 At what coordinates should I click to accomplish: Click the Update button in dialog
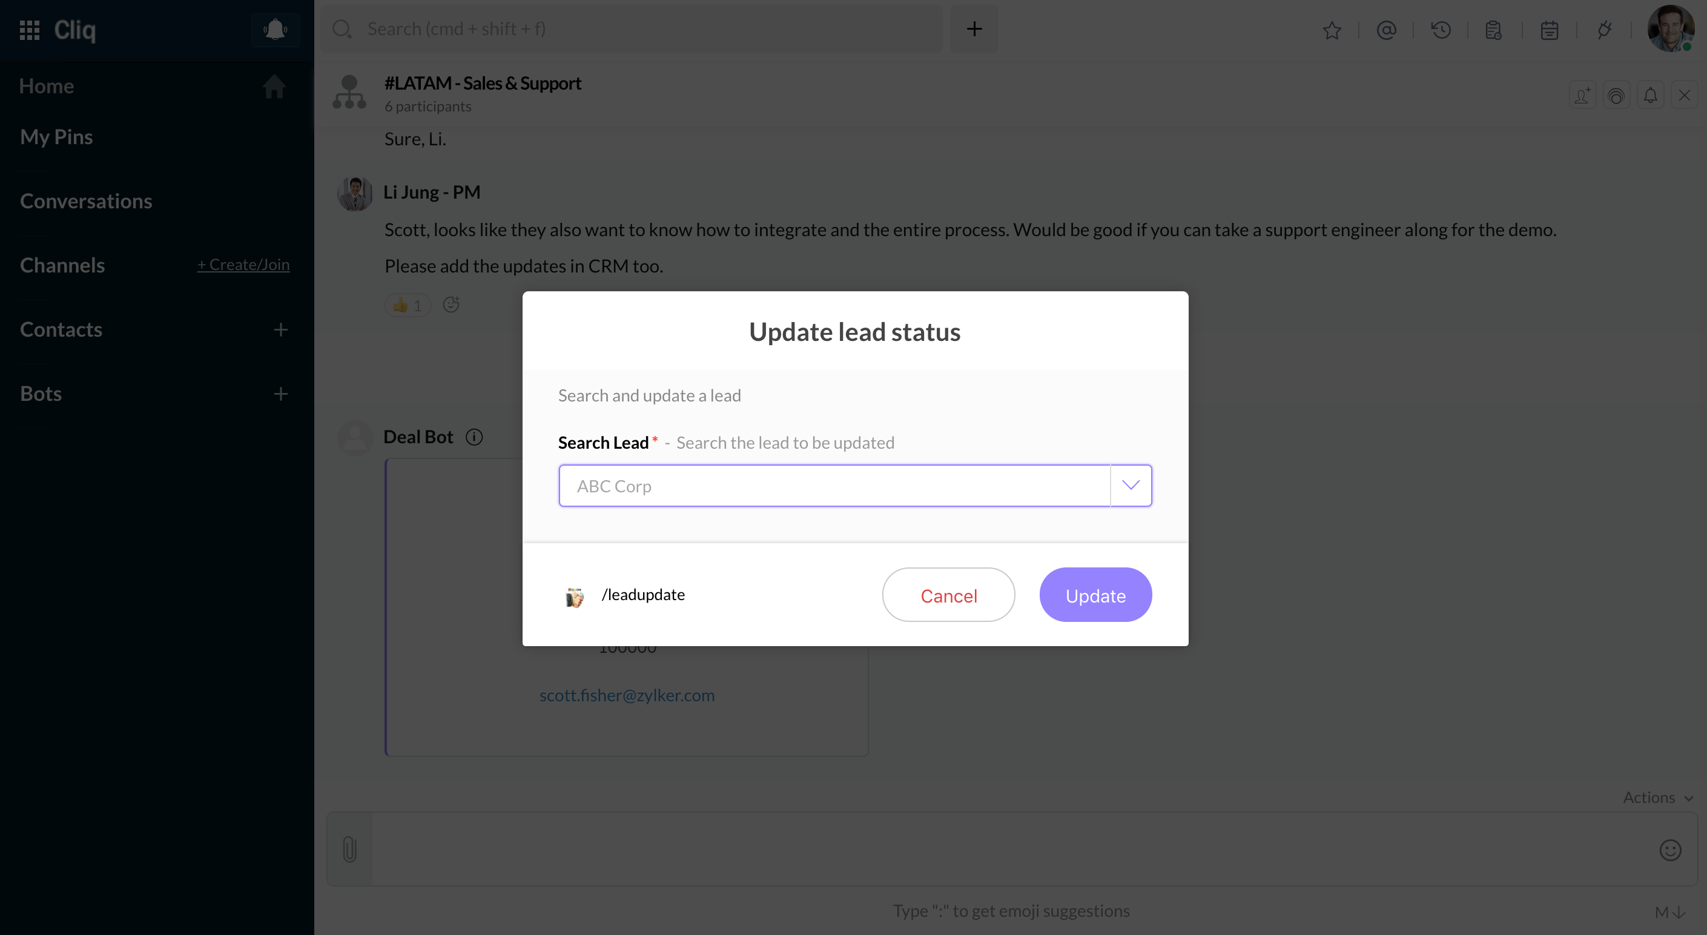[1095, 595]
